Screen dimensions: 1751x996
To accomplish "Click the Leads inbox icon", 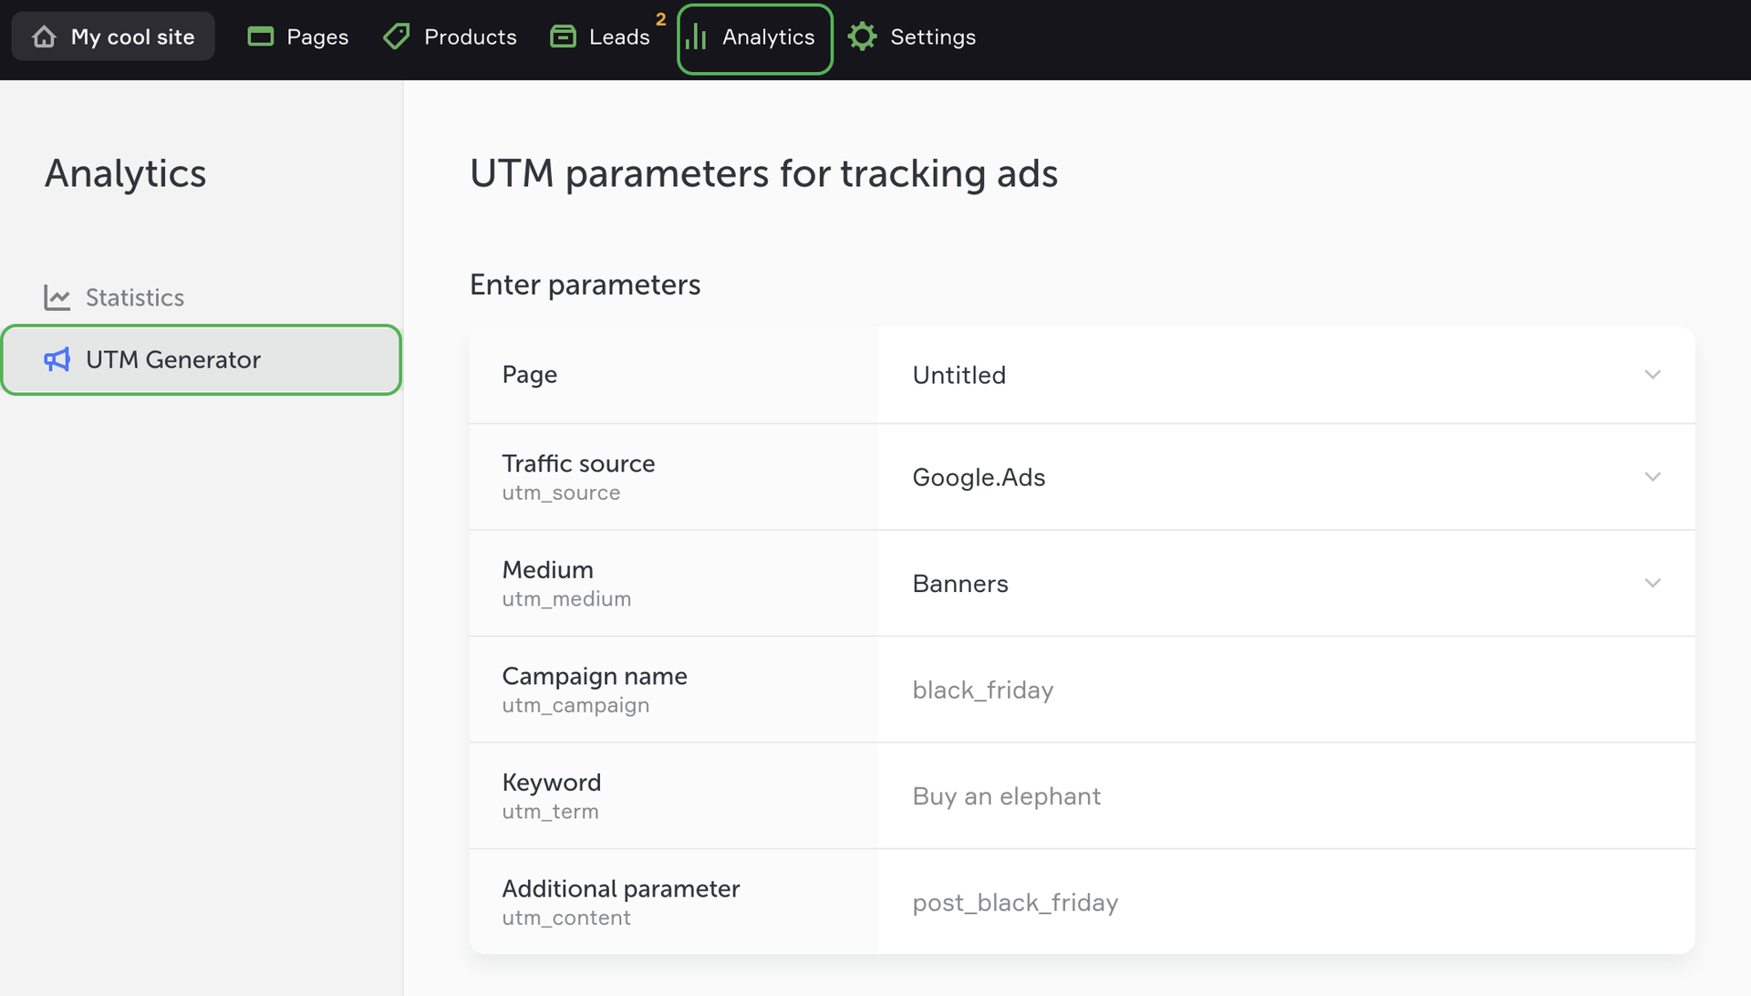I will 563,36.
